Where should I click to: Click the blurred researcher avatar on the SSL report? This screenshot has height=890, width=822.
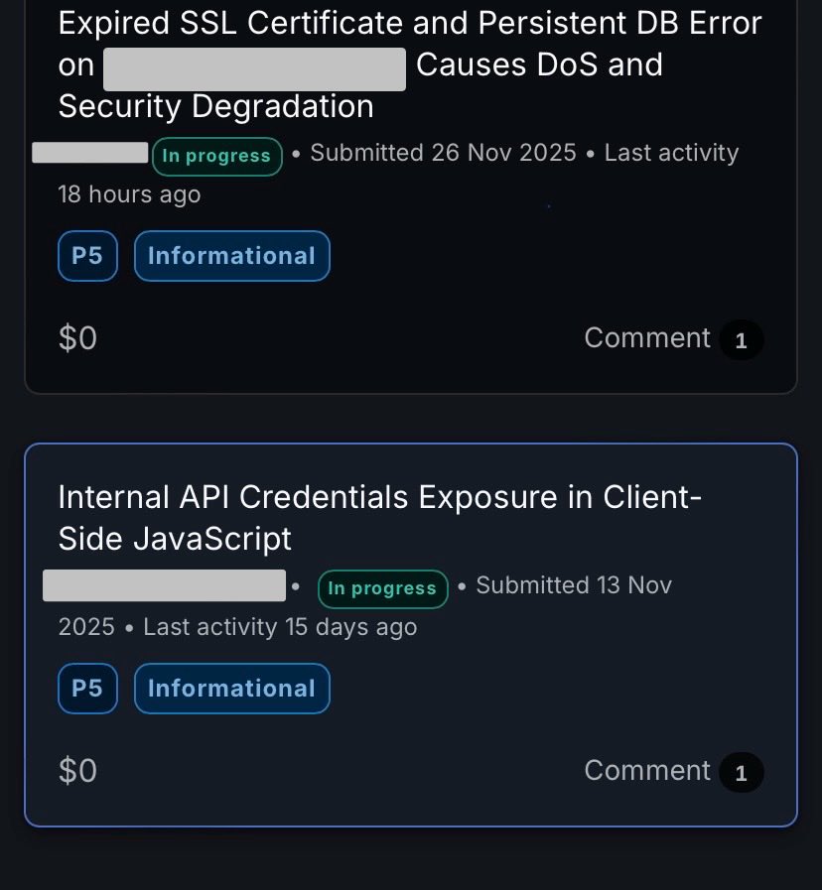click(88, 154)
